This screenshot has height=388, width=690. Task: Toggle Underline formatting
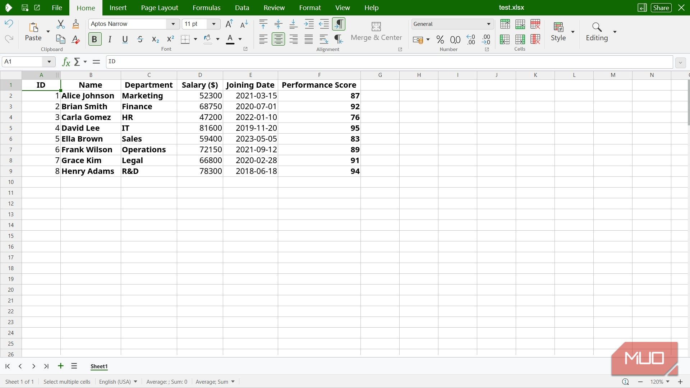[x=125, y=39]
